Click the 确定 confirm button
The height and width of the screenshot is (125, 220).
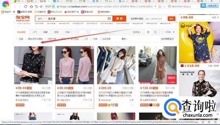172,18
